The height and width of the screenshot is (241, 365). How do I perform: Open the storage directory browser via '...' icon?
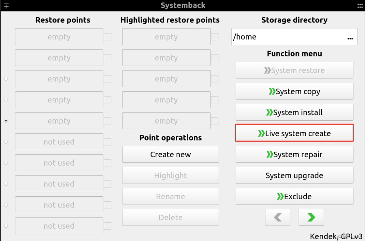coord(350,38)
